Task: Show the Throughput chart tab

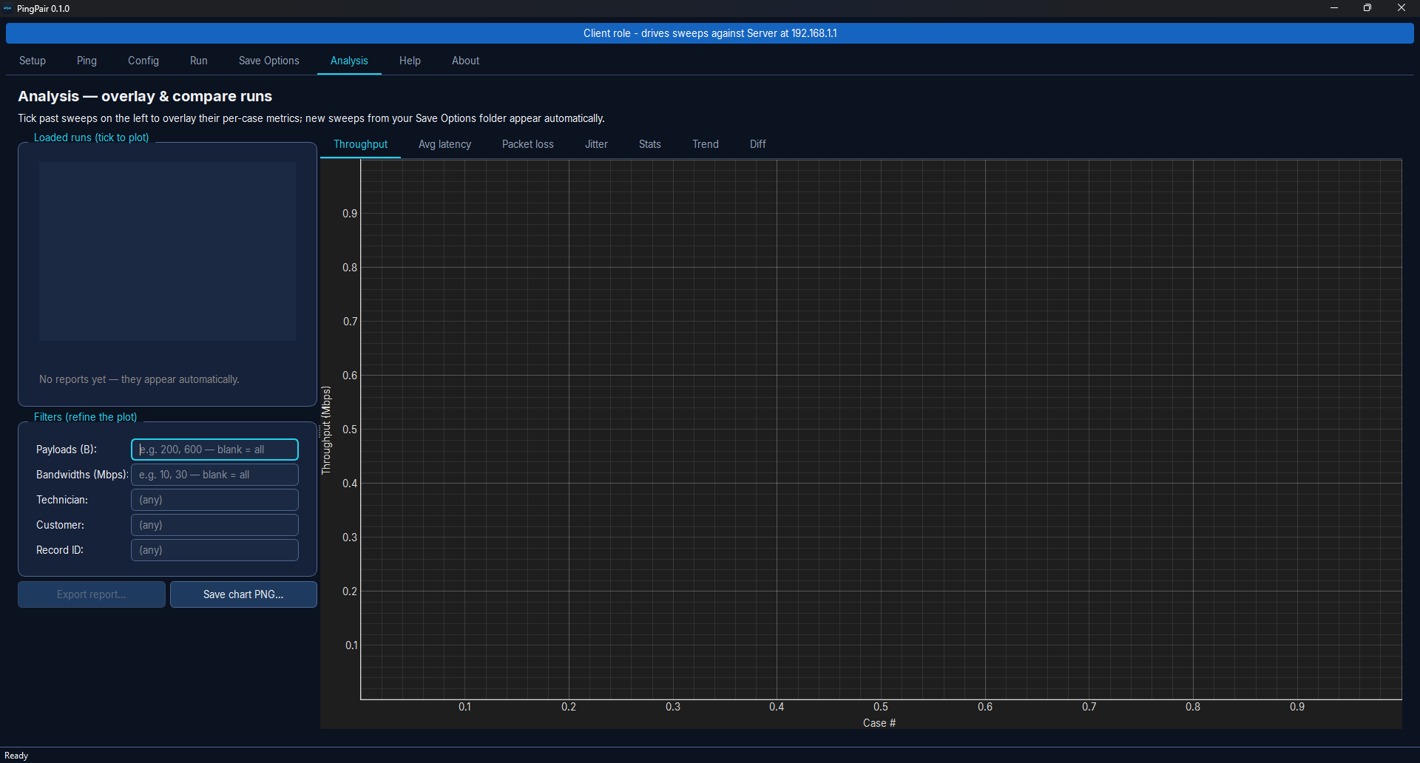Action: click(360, 144)
